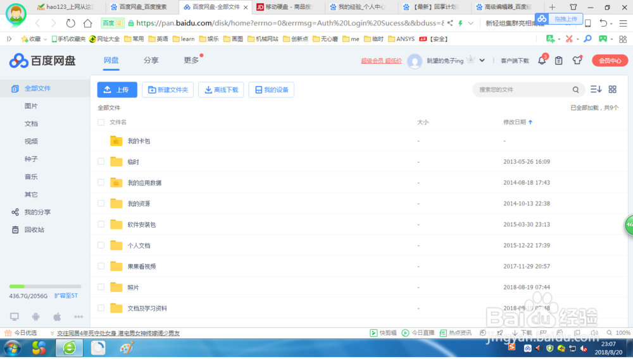Click the 扩容至5T link
This screenshot has height=359, width=633.
pos(66,296)
